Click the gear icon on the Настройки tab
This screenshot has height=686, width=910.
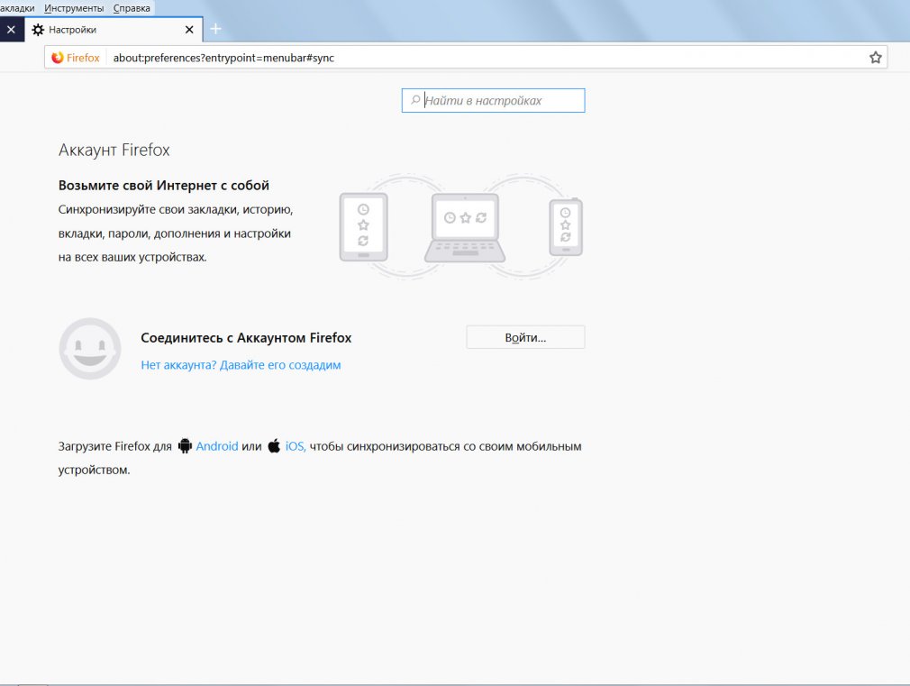click(x=38, y=30)
